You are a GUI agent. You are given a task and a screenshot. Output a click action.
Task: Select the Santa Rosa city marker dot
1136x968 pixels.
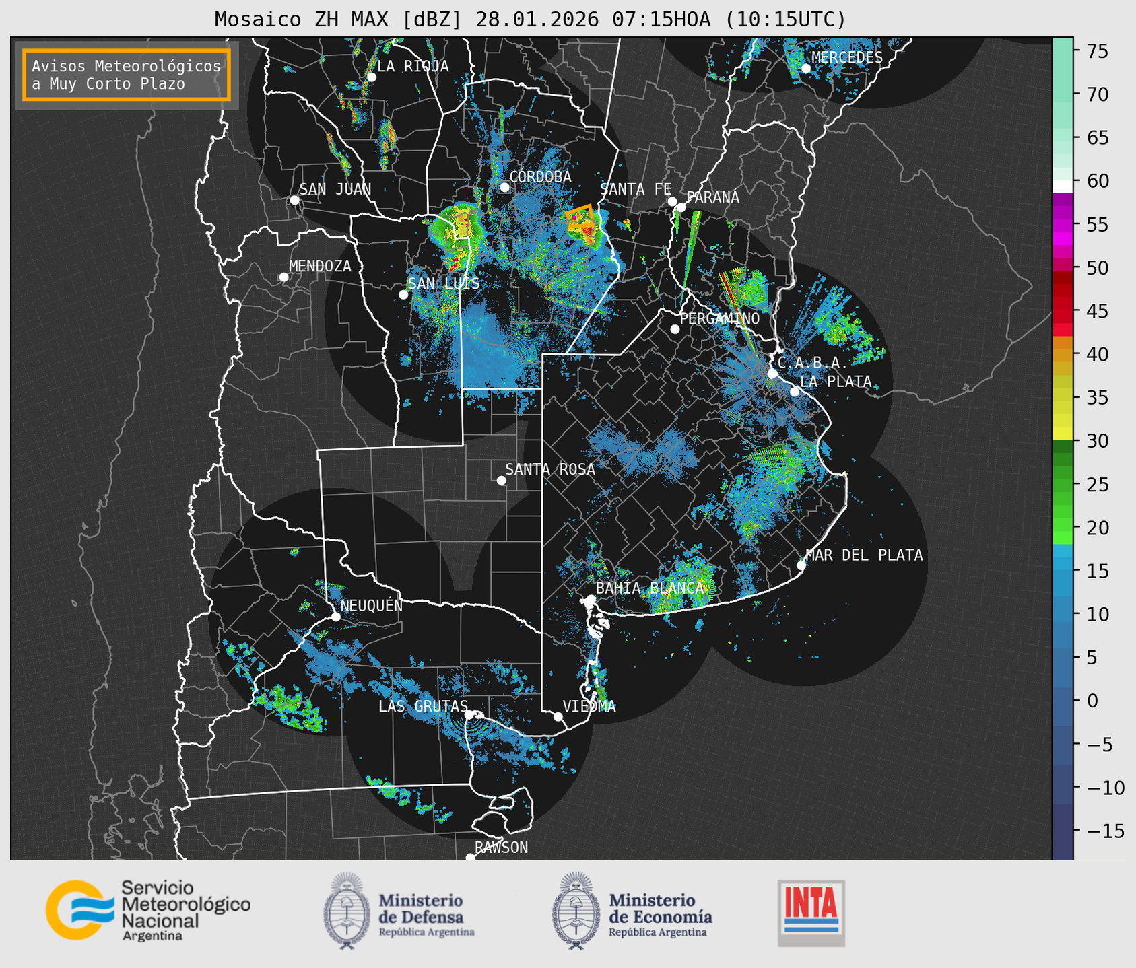[x=501, y=480]
